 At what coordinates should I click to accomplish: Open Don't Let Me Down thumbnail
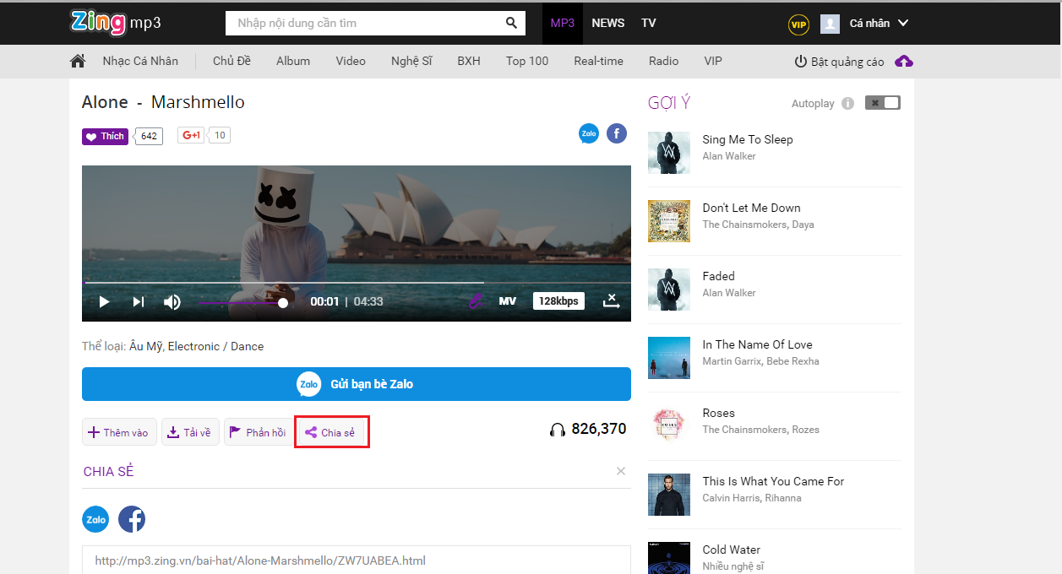tap(669, 221)
